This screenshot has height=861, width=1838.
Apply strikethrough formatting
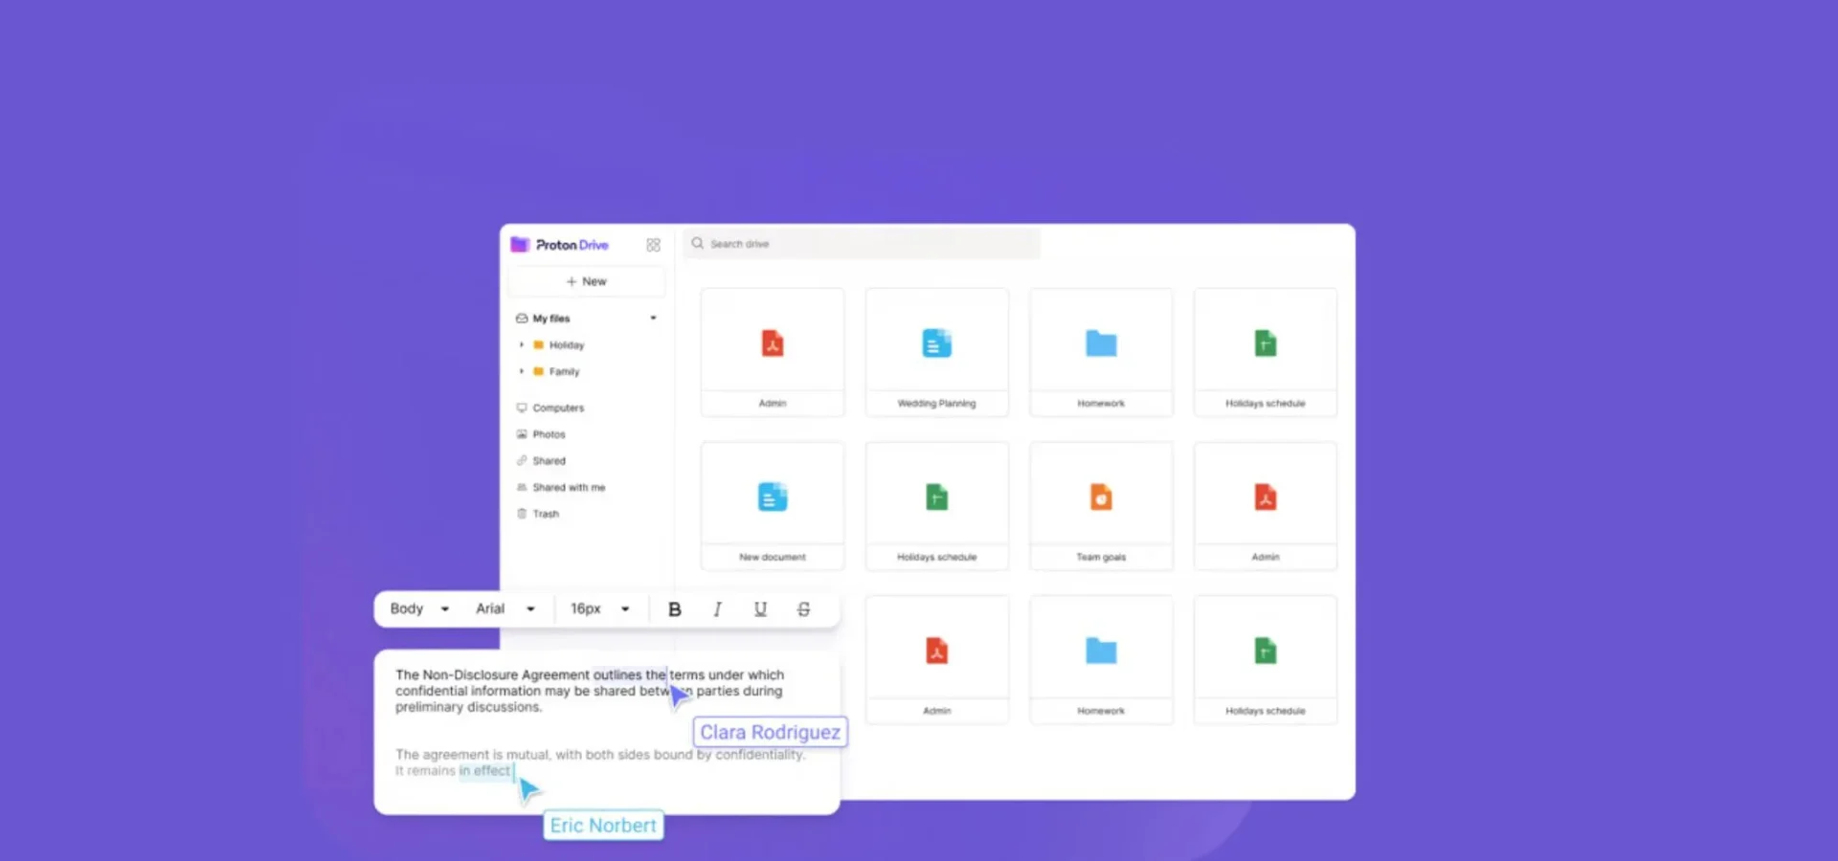[x=802, y=608]
